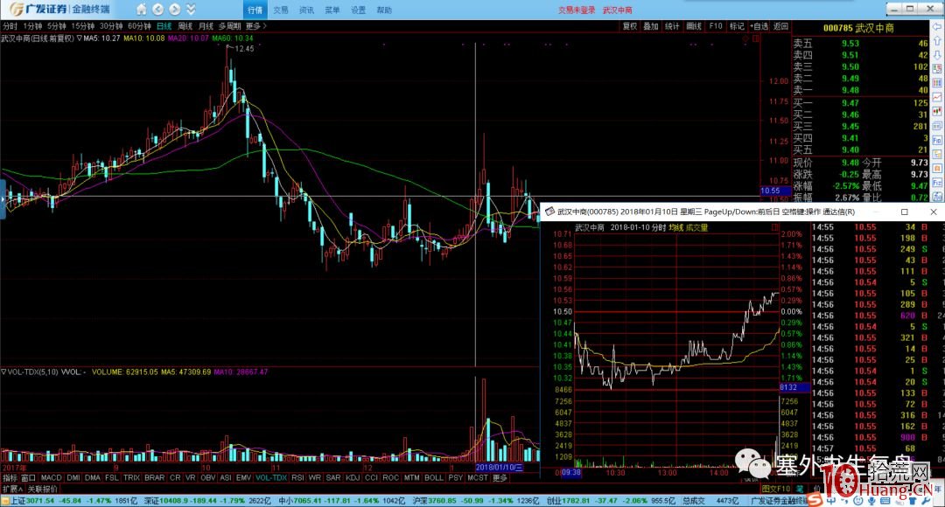Add stock via +自选 button
Viewport: 945px width, 507px height.
759,26
